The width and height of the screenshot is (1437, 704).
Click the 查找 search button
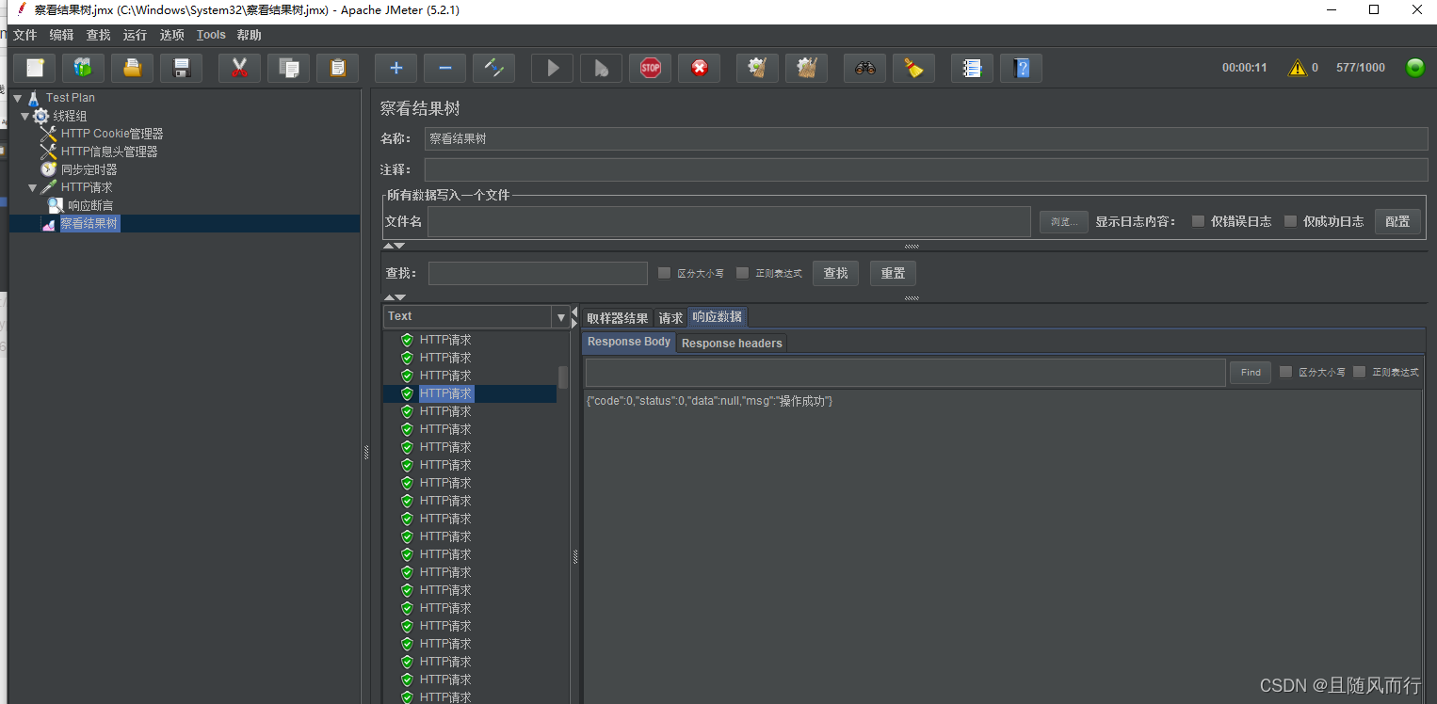click(x=836, y=273)
